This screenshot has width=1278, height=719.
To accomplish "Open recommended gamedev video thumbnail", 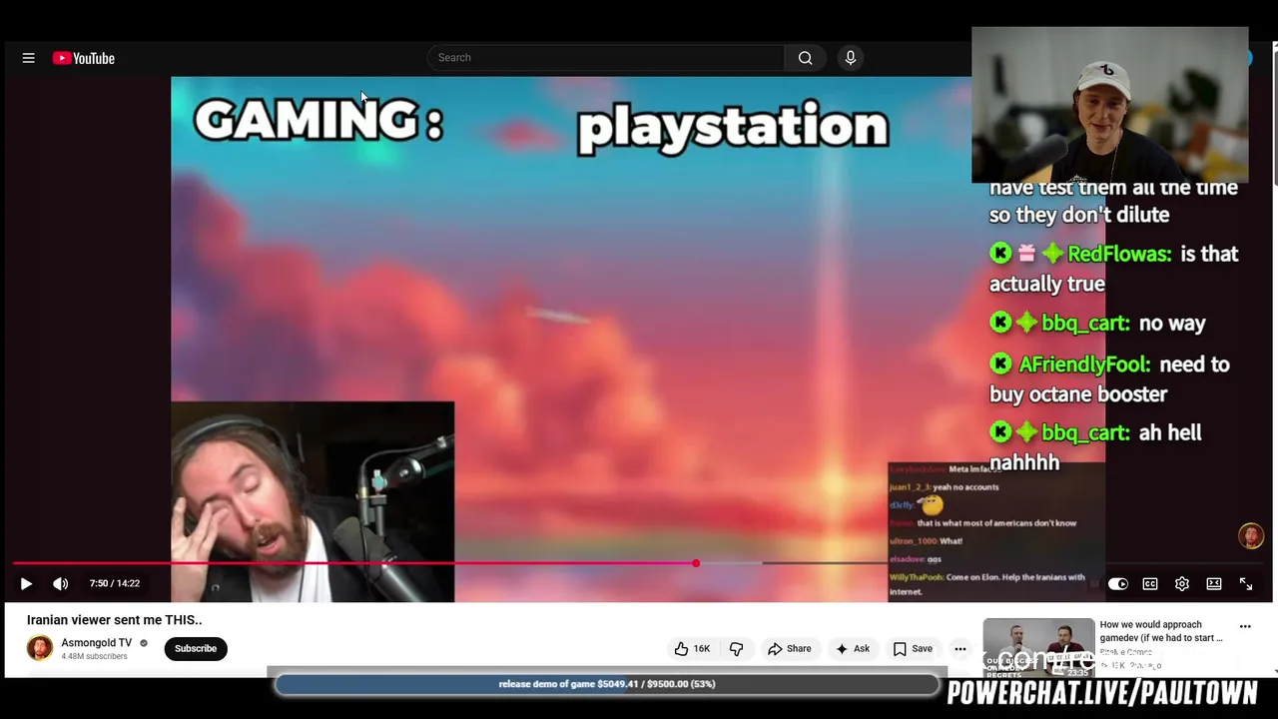I will (1038, 648).
